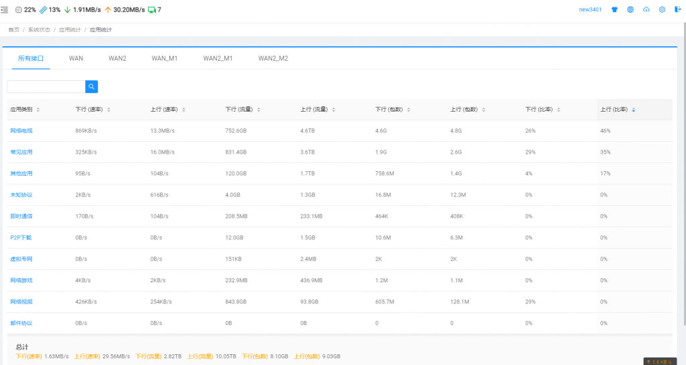Click the page vertical scrollbar

point(684,174)
